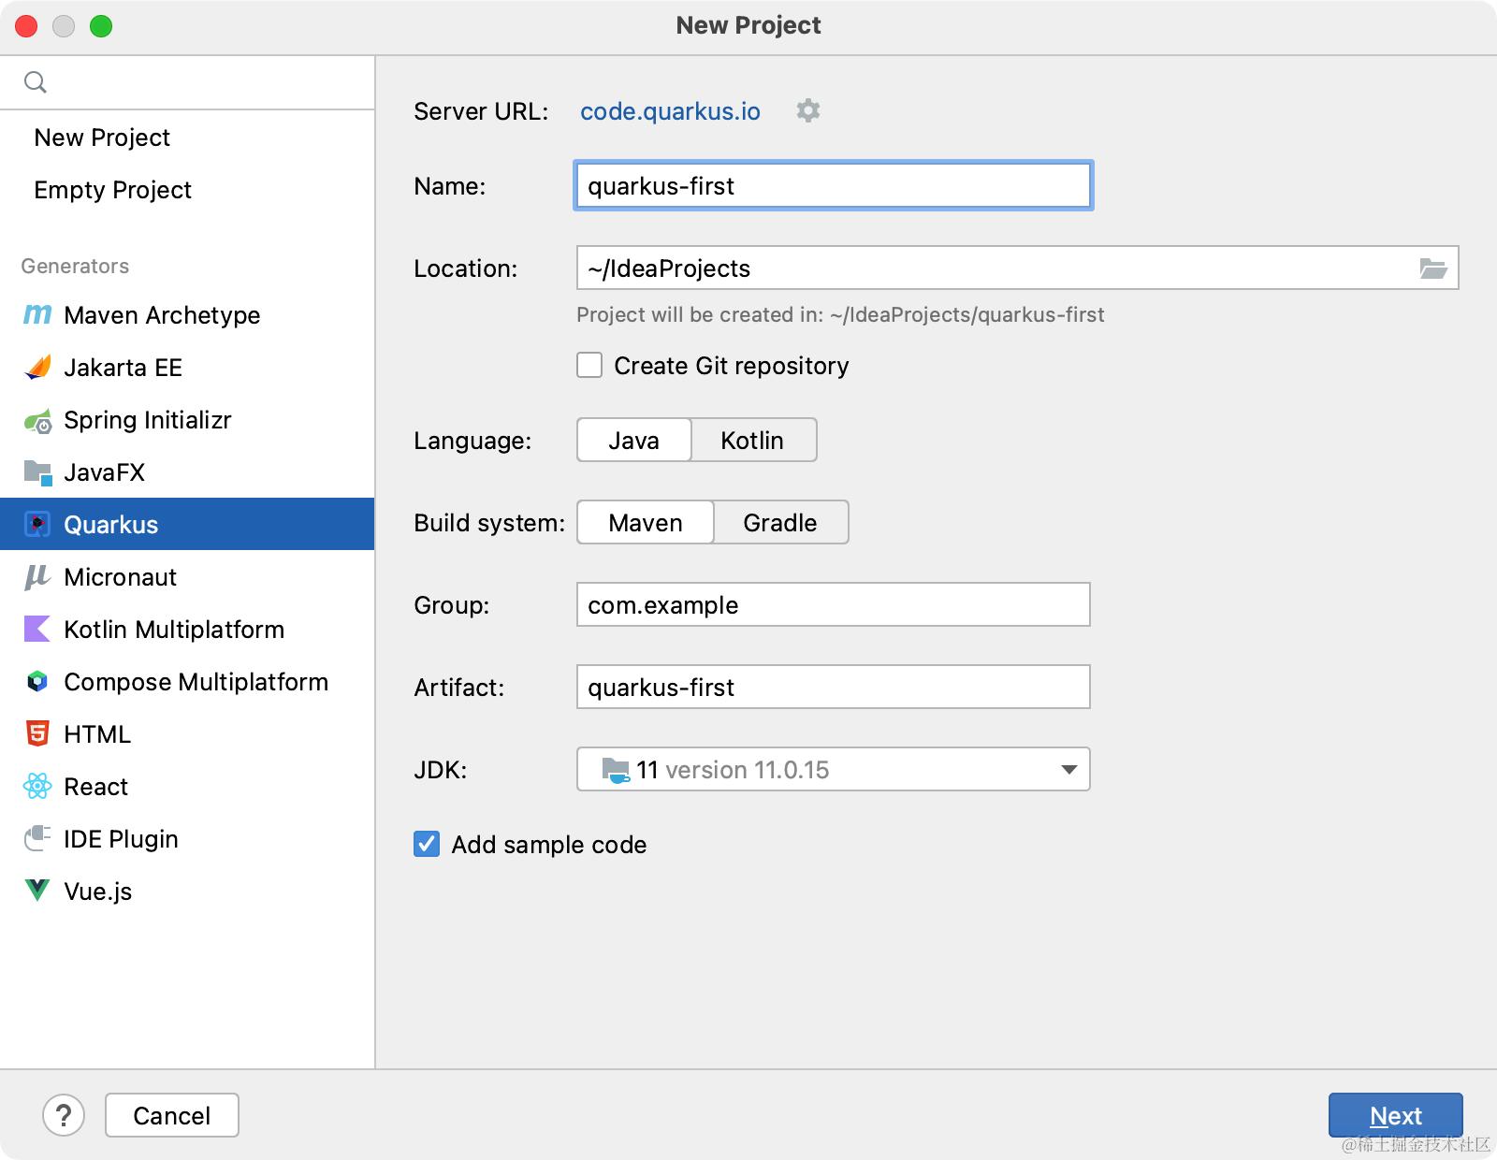Screen dimensions: 1497x1160
Task: Click the Kotlin Multiplatform icon
Action: [x=37, y=630]
